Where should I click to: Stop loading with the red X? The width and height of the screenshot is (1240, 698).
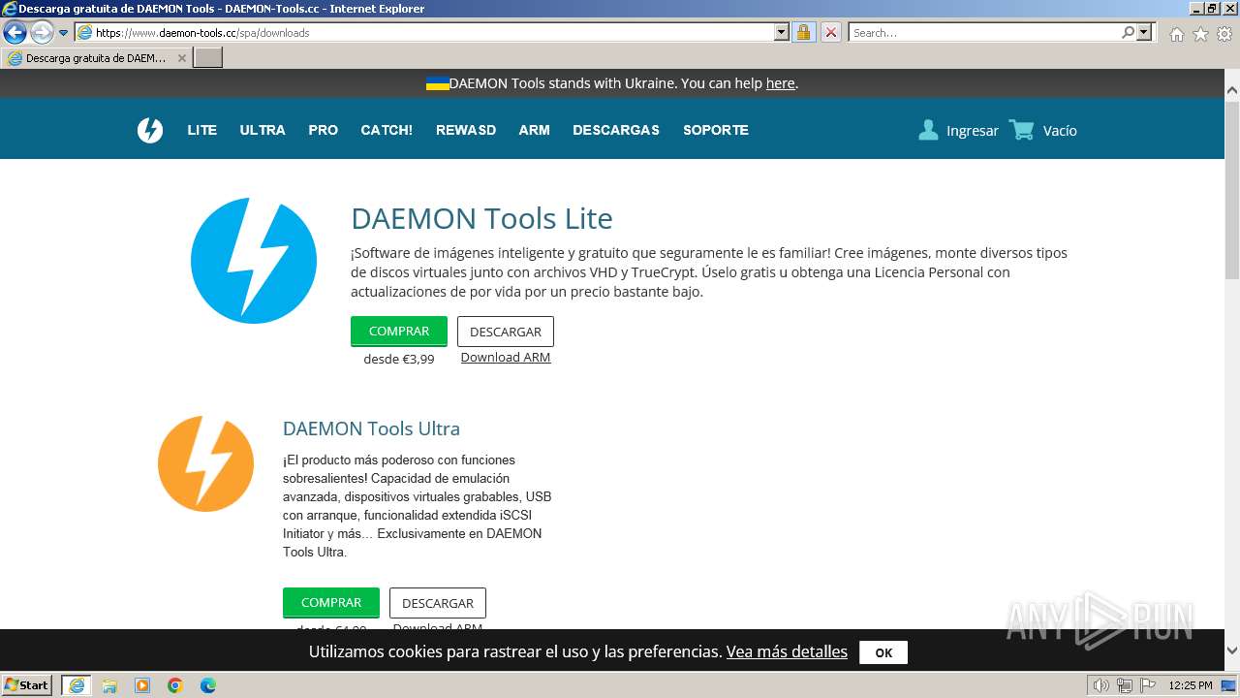pos(831,32)
